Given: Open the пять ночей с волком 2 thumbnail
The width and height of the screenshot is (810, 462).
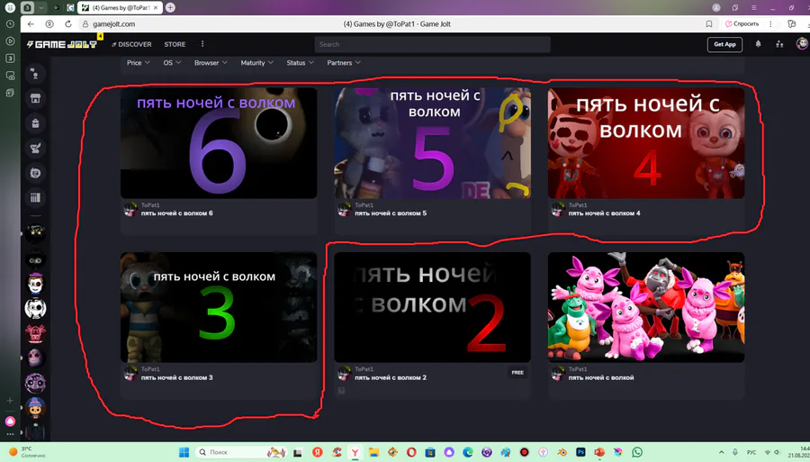Looking at the screenshot, I should coord(432,307).
